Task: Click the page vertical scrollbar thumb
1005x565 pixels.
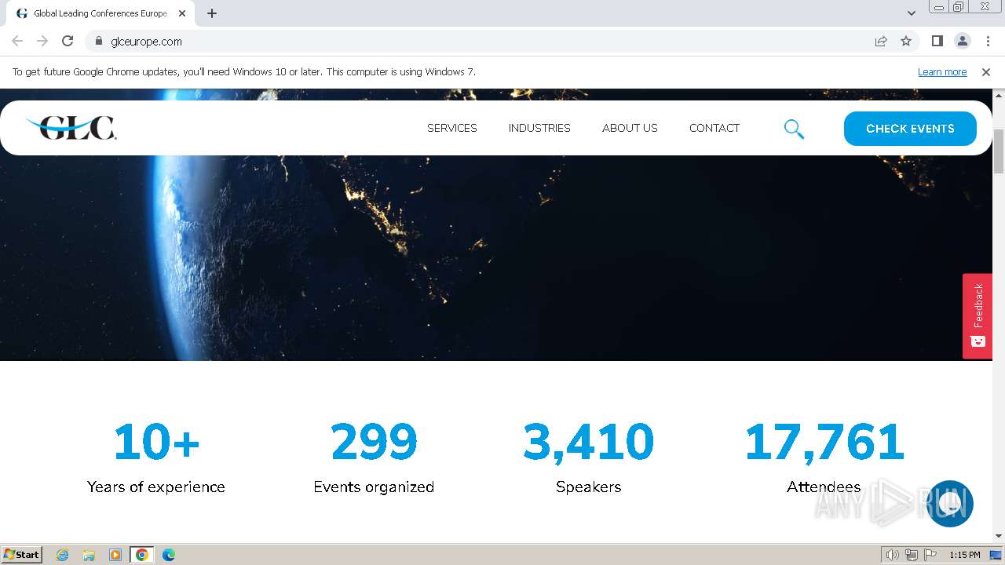Action: pyautogui.click(x=999, y=151)
